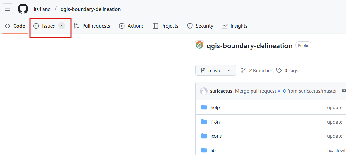Expand commit message ellipsis icon
Viewport: 346px width, 155px height.
point(343,91)
